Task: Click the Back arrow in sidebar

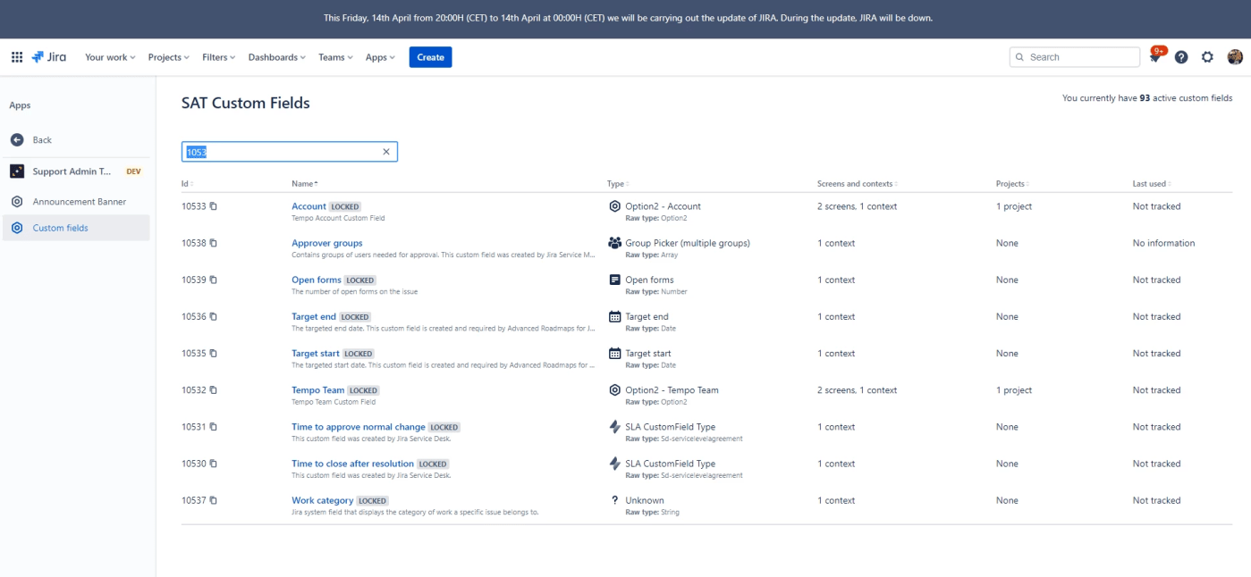Action: pyautogui.click(x=17, y=140)
